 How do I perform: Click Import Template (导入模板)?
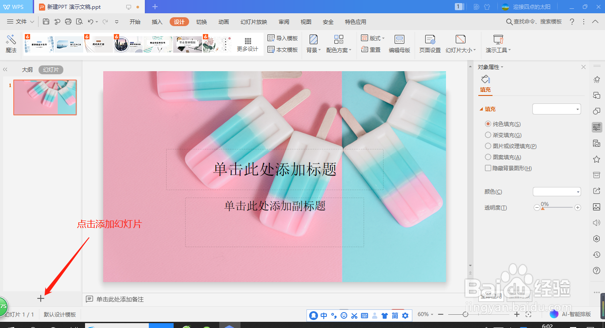pyautogui.click(x=283, y=38)
